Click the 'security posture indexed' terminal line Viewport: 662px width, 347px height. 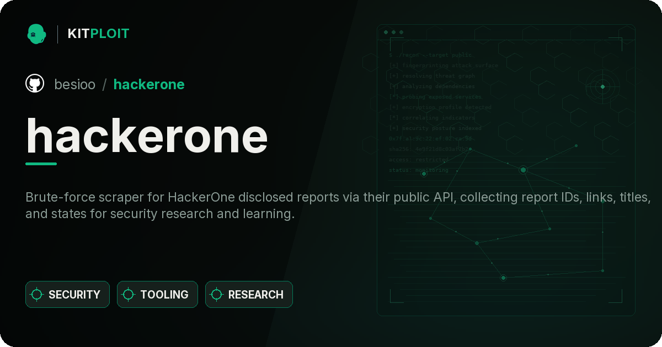435,128
